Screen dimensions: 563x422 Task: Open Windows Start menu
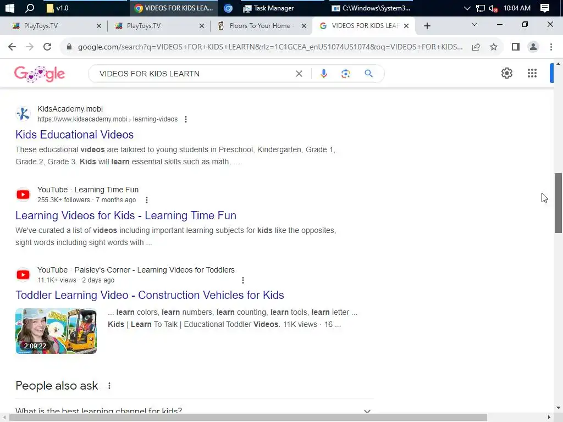(x=10, y=8)
